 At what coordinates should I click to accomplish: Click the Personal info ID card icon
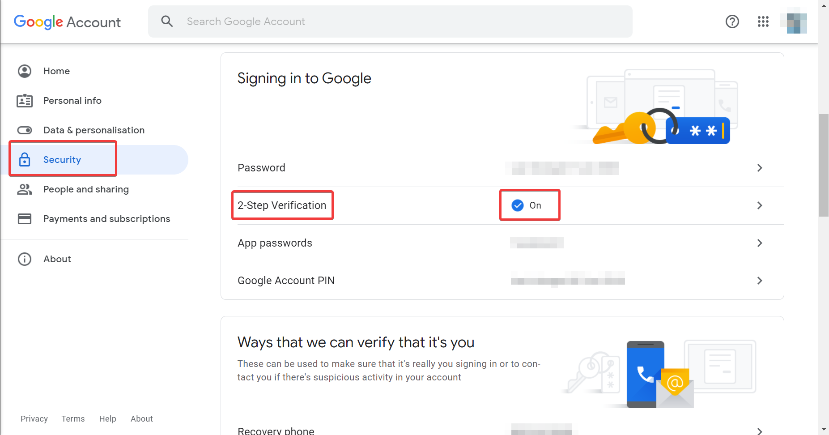pos(25,101)
